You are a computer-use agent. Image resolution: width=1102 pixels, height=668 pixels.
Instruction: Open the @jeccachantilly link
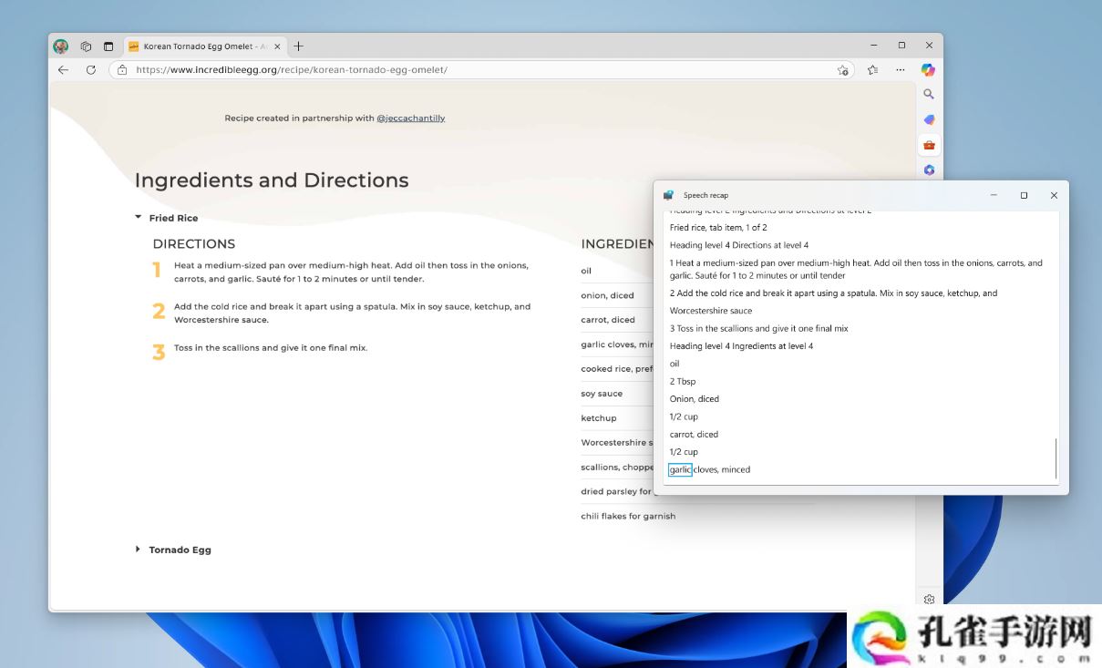(x=411, y=118)
